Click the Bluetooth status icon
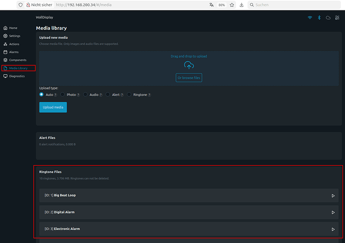The width and height of the screenshot is (345, 243). (x=319, y=17)
